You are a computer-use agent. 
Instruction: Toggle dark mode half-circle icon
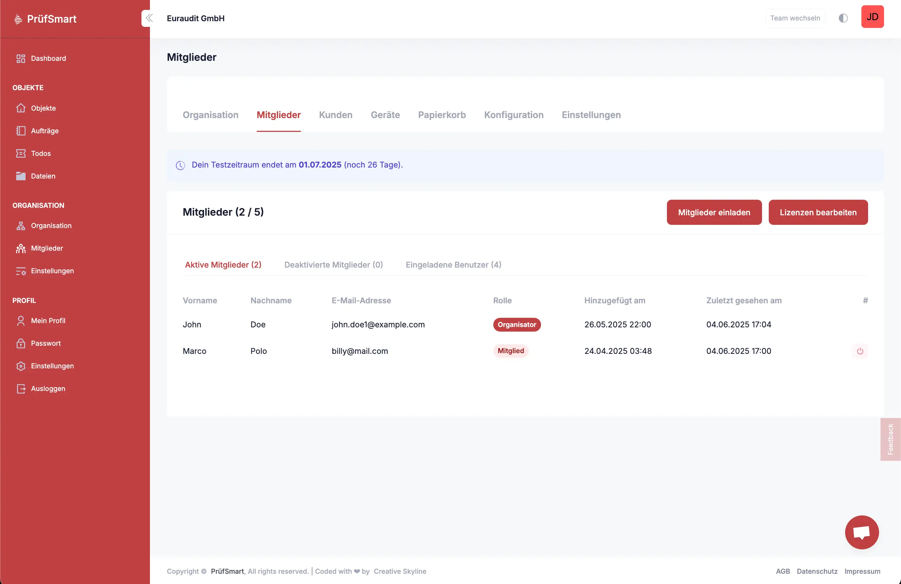click(843, 18)
